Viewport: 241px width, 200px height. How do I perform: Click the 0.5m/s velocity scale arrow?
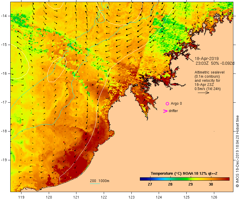coord(203,93)
